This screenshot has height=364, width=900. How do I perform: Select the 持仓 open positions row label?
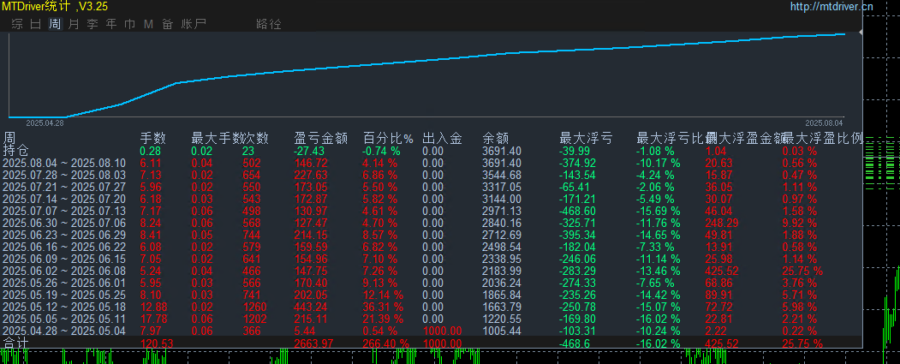pos(15,151)
